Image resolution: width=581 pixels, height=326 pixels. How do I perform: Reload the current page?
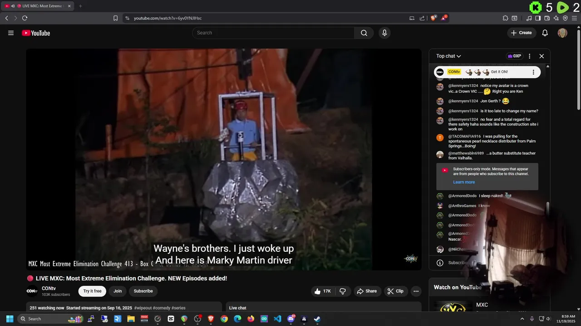coord(25,18)
